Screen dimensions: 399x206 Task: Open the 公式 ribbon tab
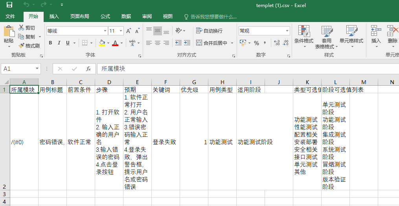point(105,17)
